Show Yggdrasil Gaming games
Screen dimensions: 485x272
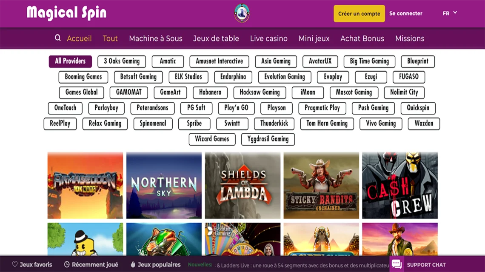[268, 139]
